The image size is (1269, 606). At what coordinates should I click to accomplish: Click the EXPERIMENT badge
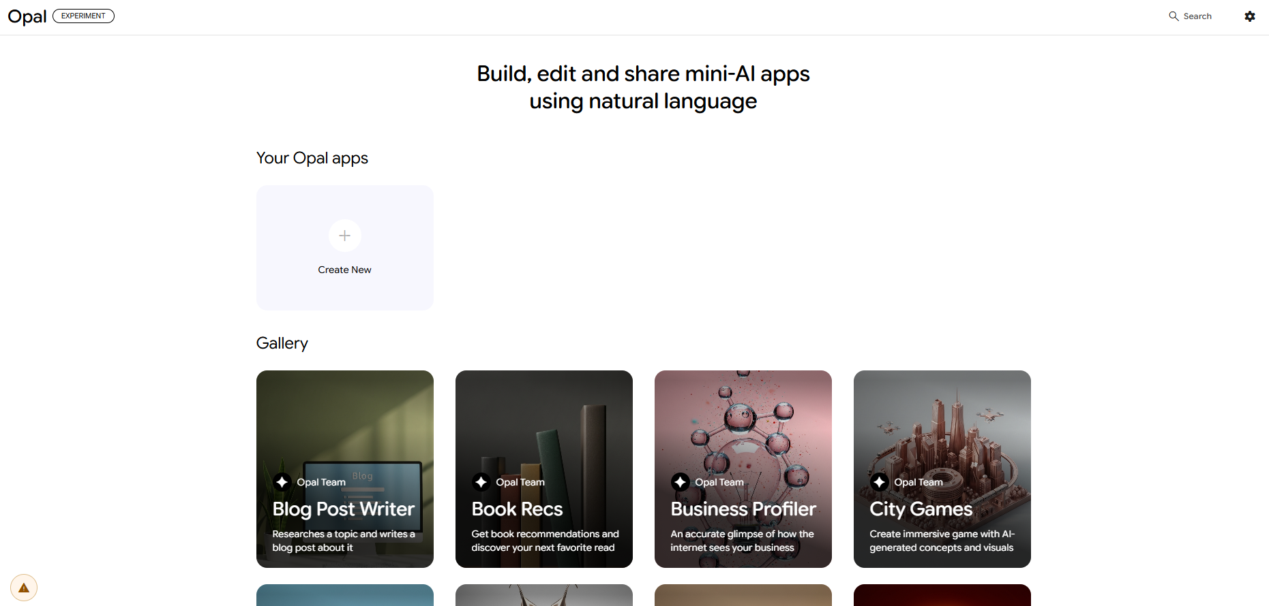(83, 16)
